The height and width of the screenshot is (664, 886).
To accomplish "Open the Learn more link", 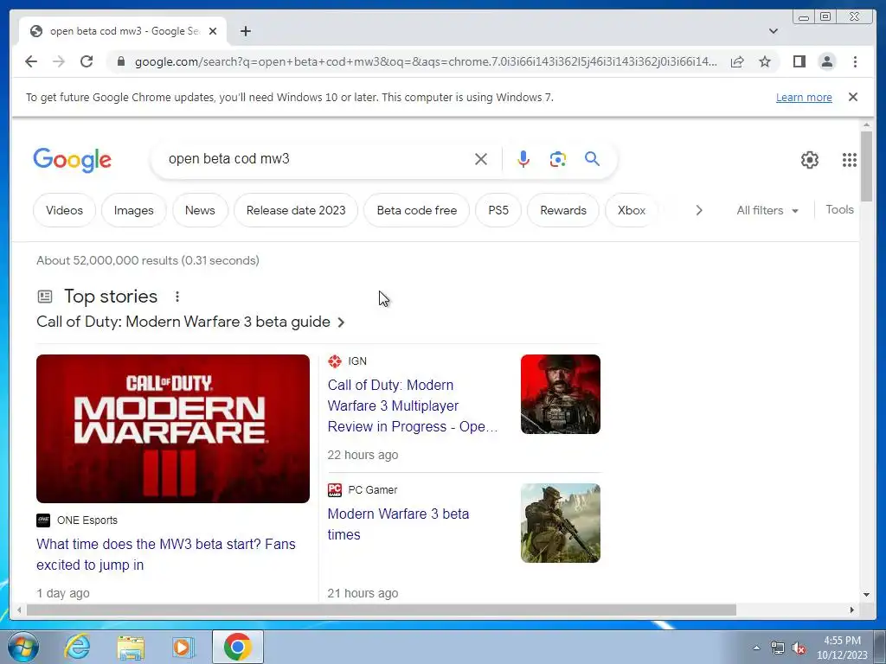I will click(x=804, y=97).
